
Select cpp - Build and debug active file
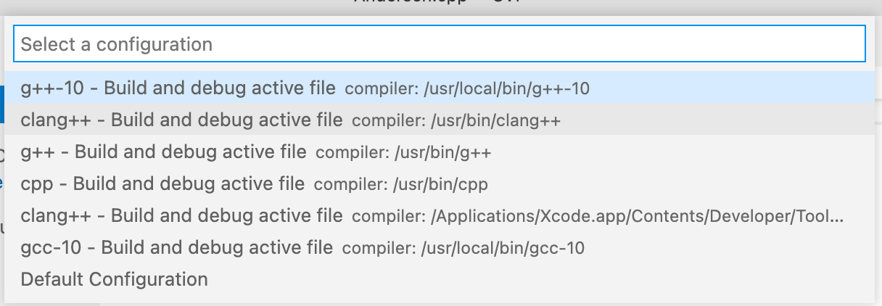tap(440, 184)
